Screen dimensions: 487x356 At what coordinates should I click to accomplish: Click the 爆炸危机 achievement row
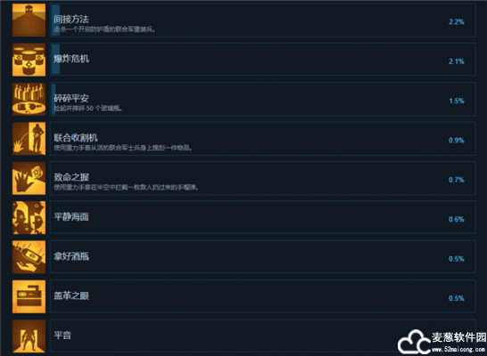tap(263, 60)
